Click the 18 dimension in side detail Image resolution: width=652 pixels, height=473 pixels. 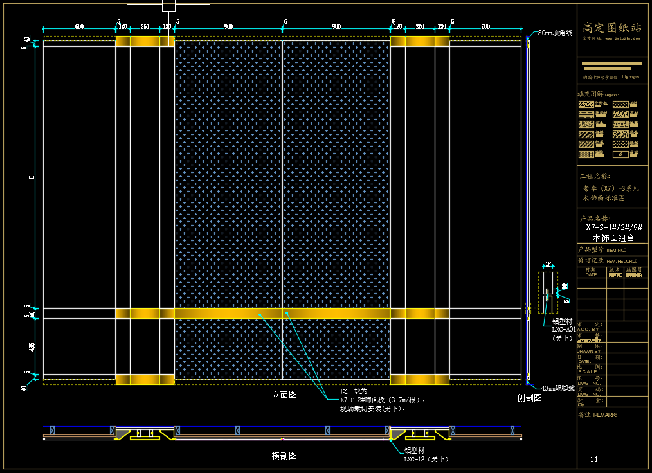pos(548,265)
